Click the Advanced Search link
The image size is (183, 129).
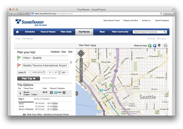pos(49,78)
